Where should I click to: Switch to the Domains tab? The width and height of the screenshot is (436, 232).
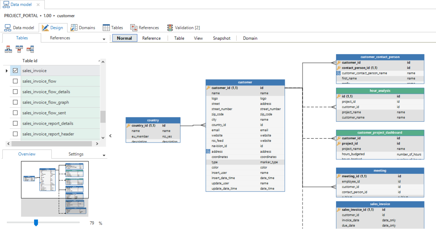[83, 28]
